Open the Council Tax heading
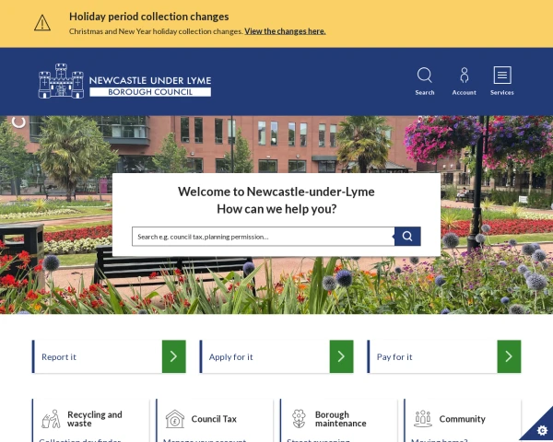553x442 pixels. [x=214, y=419]
